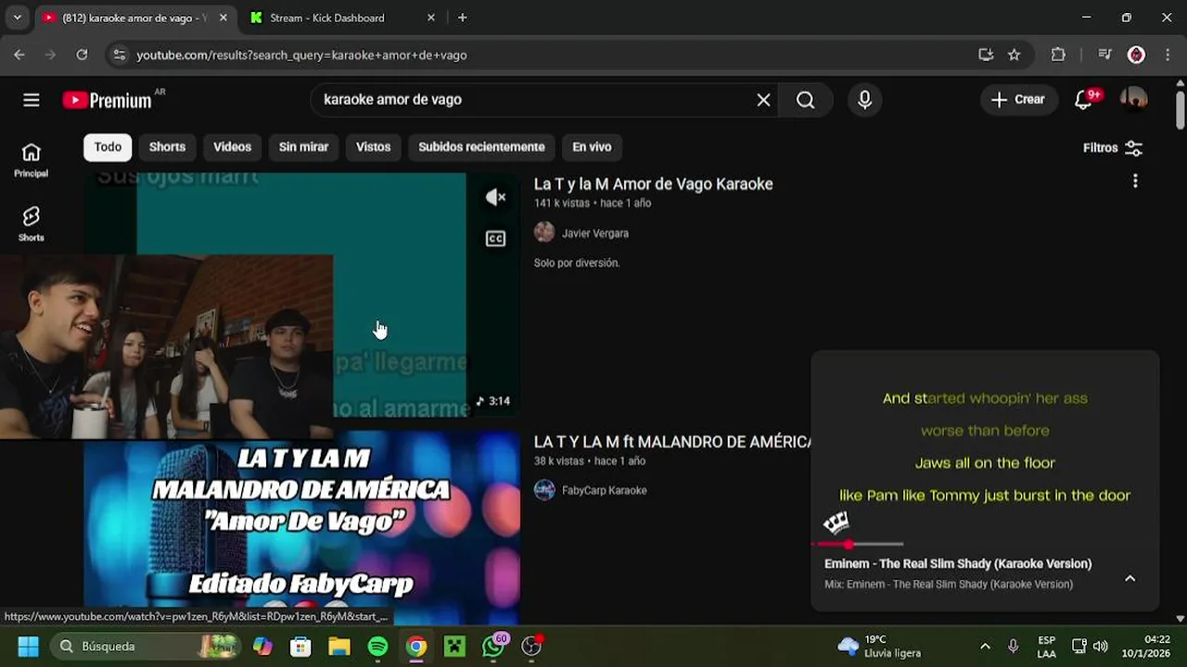
Task: Open weather widget 19°C Lluvia ligera
Action: pos(878,646)
